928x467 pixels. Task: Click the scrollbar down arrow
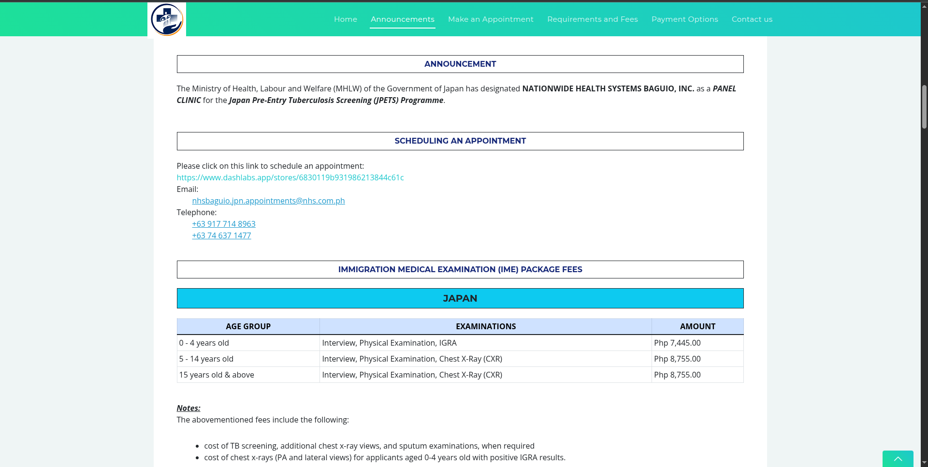coord(924,463)
